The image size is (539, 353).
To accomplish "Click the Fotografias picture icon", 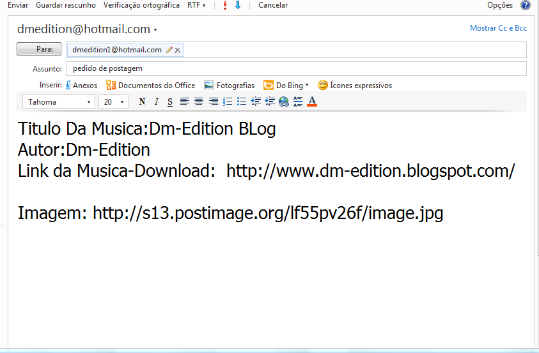I will 208,85.
